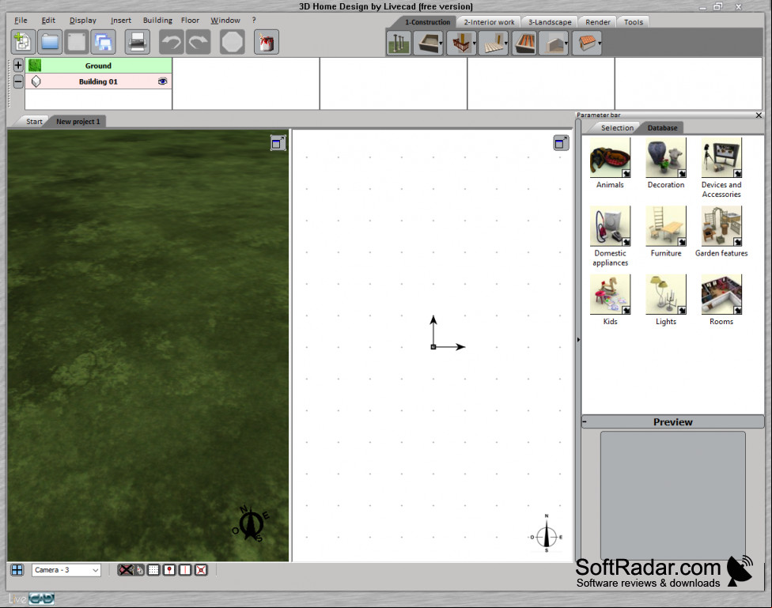Image resolution: width=772 pixels, height=608 pixels.
Task: Select the railing/balcony tool
Action: coord(460,43)
